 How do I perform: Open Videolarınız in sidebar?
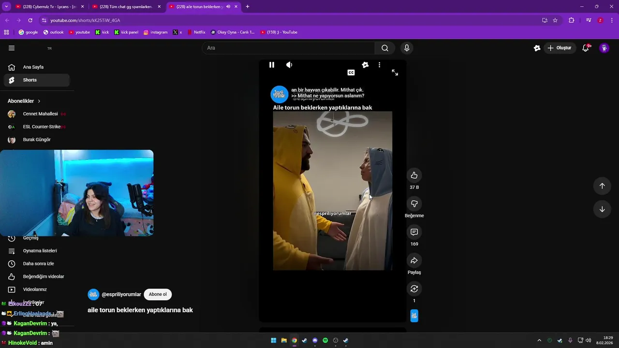37,290
